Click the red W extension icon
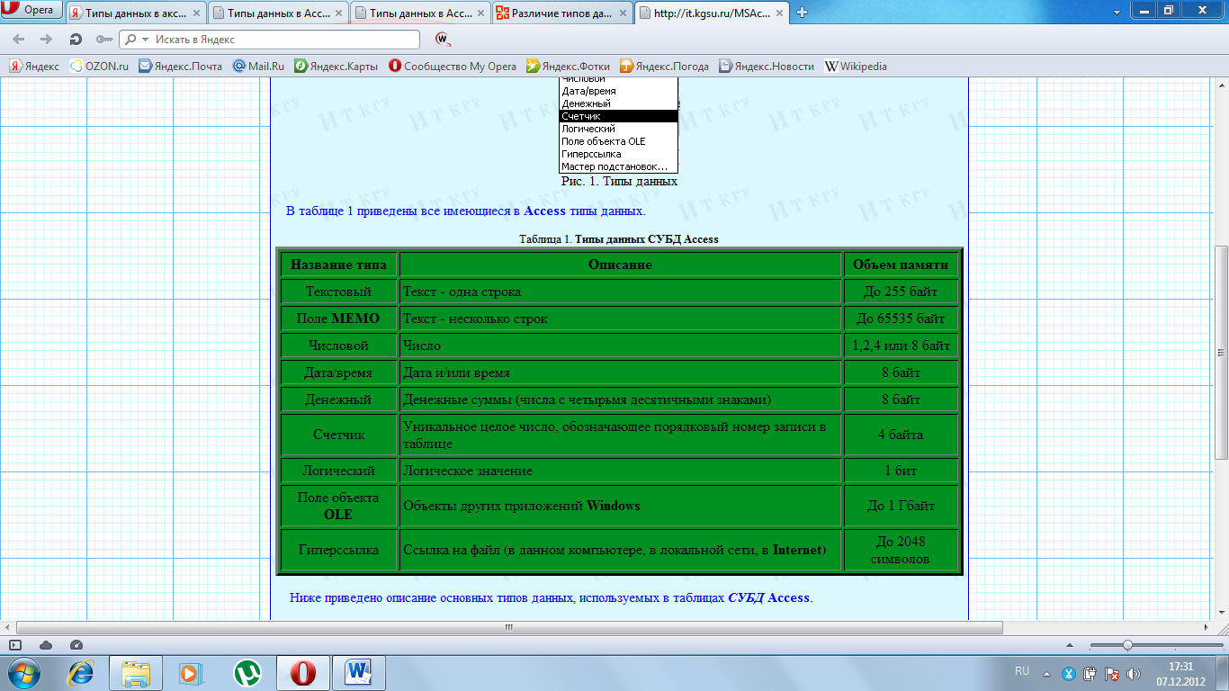The image size is (1229, 691). 442,40
